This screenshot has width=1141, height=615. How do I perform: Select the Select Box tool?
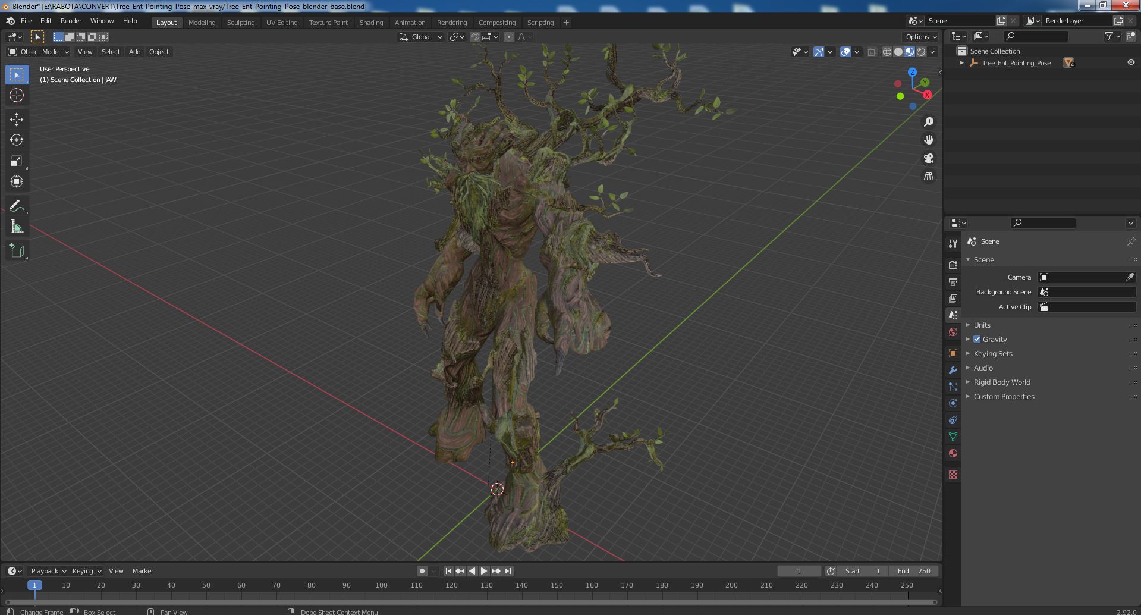(17, 75)
